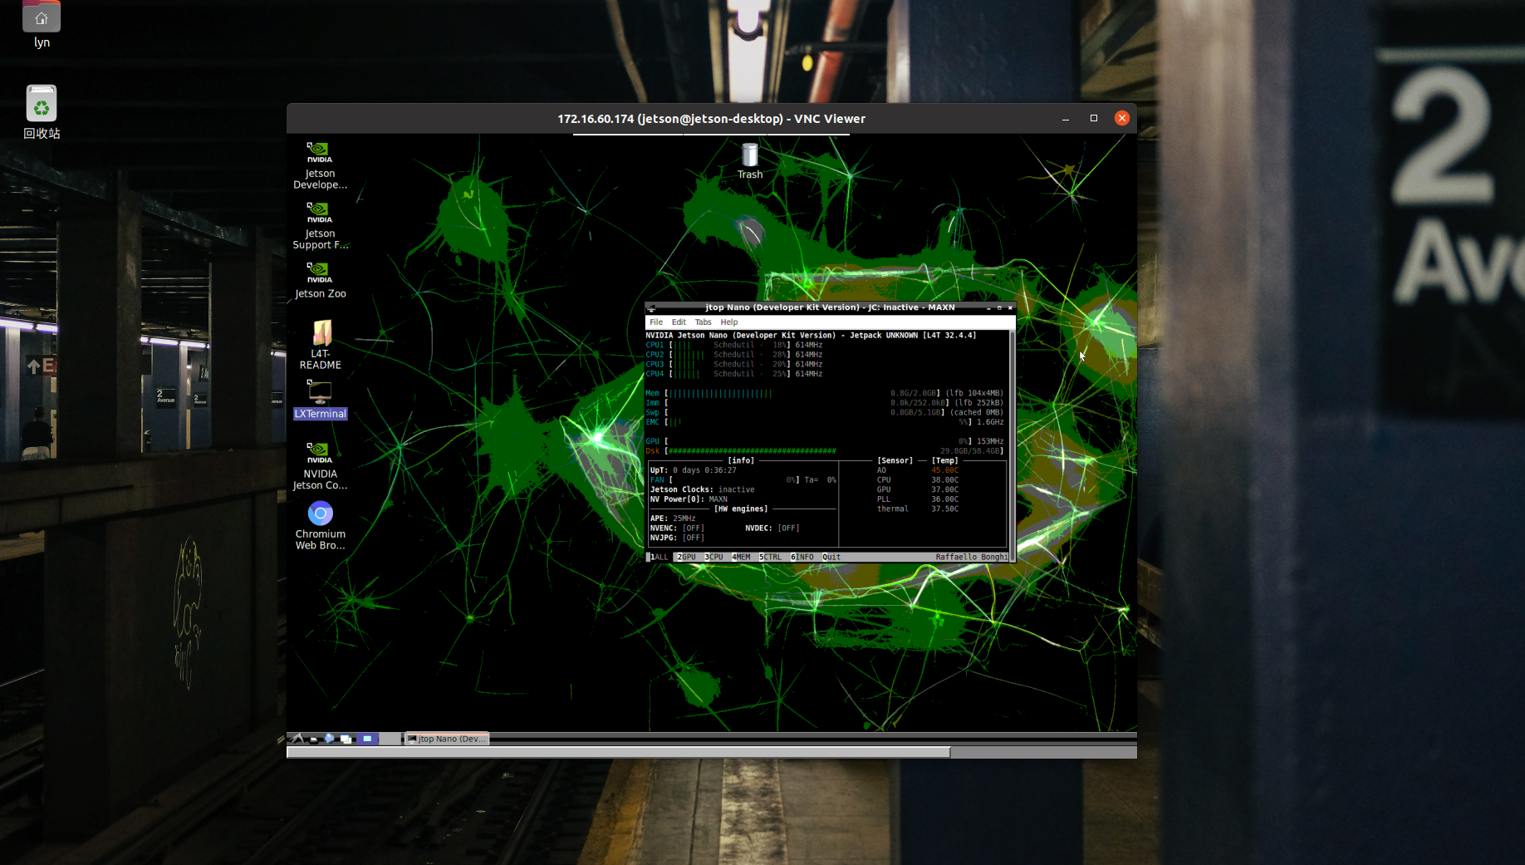Maximize the VNC Viewer window

point(1094,118)
